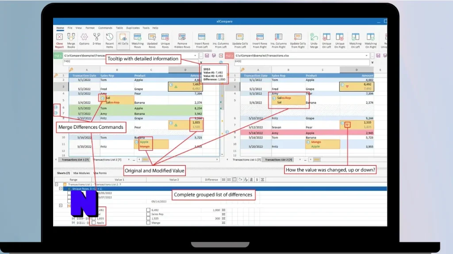Open the FILE 2 path dropdown
Viewport: 453px width, 254px height.
tap(367, 56)
